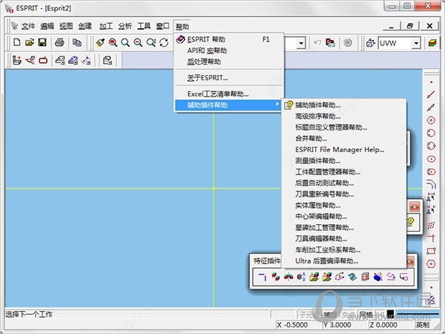The width and height of the screenshot is (445, 334).
Task: Open the 文件 menu
Action: [28, 26]
